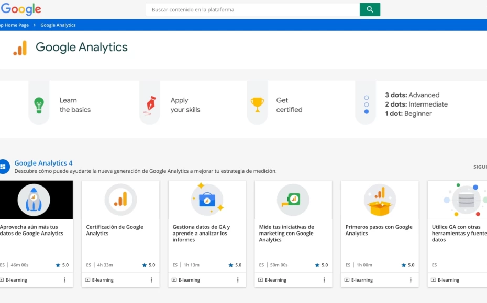Click the rating star on Primeros pasos card
The height and width of the screenshot is (303, 487).
point(403,265)
